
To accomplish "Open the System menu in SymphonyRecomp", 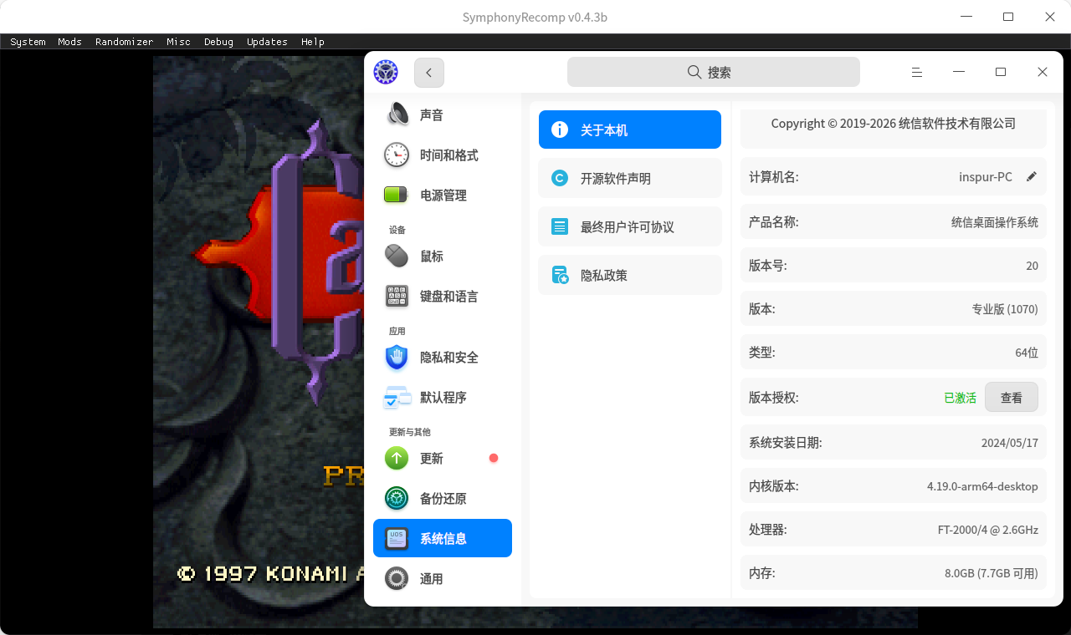I will pyautogui.click(x=28, y=42).
